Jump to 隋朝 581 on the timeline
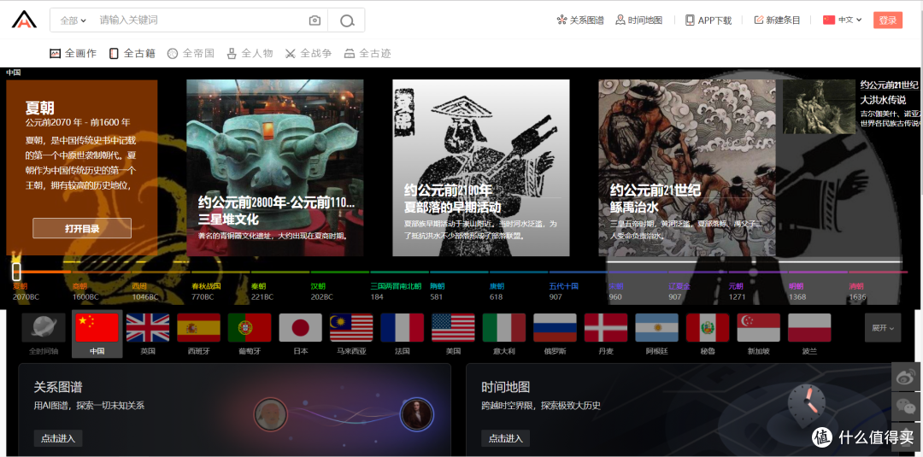 pyautogui.click(x=438, y=291)
